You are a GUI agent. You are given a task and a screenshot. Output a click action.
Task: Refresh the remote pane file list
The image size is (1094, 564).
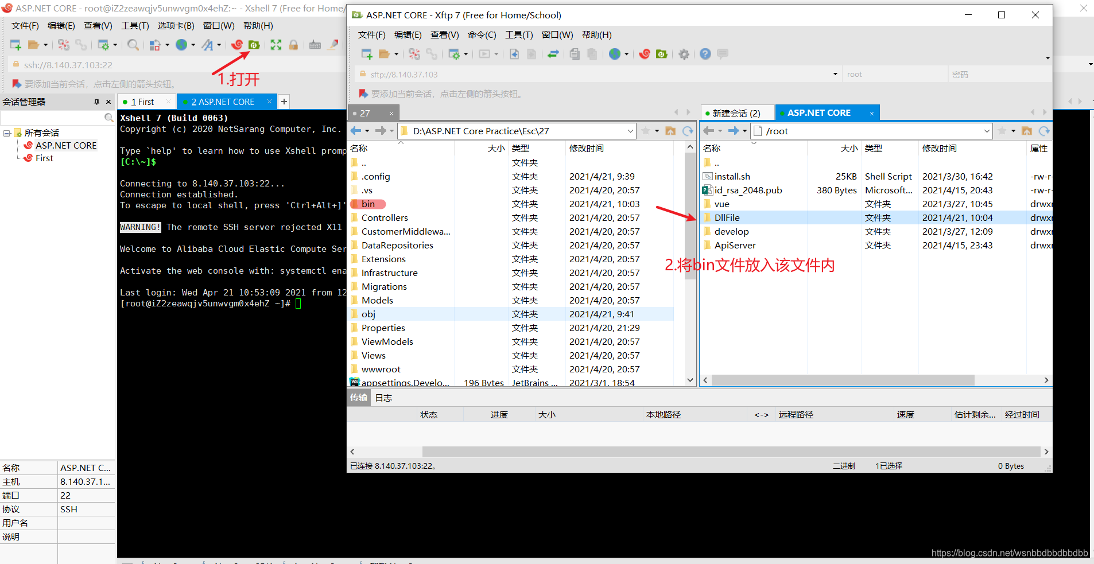(x=1044, y=131)
